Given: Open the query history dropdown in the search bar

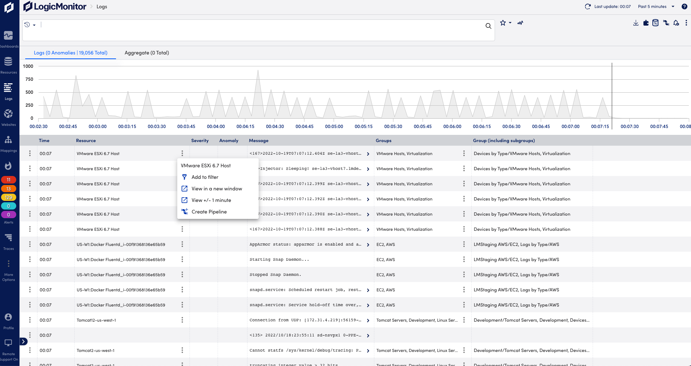Looking at the screenshot, I should pos(30,25).
